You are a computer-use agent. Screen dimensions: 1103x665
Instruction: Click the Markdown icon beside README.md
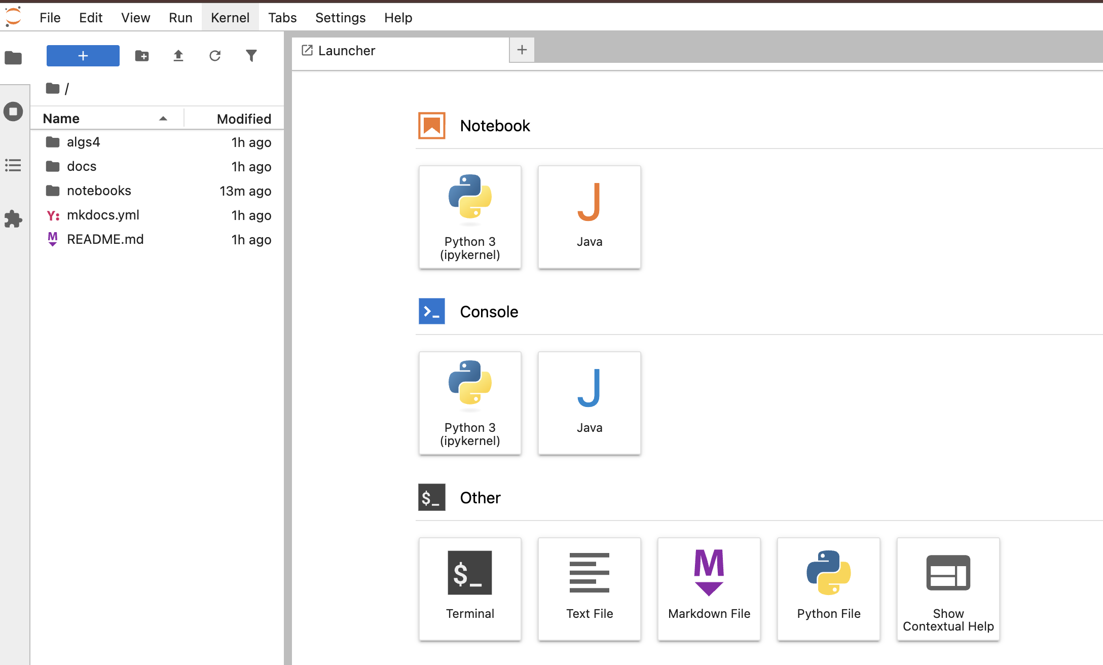[53, 239]
